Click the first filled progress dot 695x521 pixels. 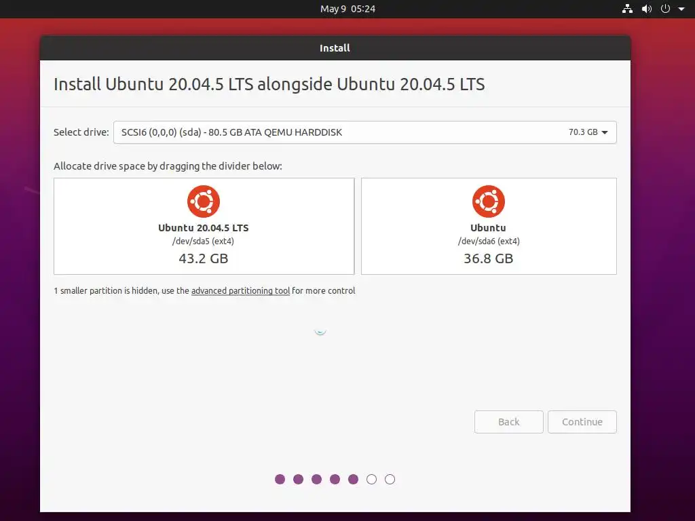[x=280, y=480]
